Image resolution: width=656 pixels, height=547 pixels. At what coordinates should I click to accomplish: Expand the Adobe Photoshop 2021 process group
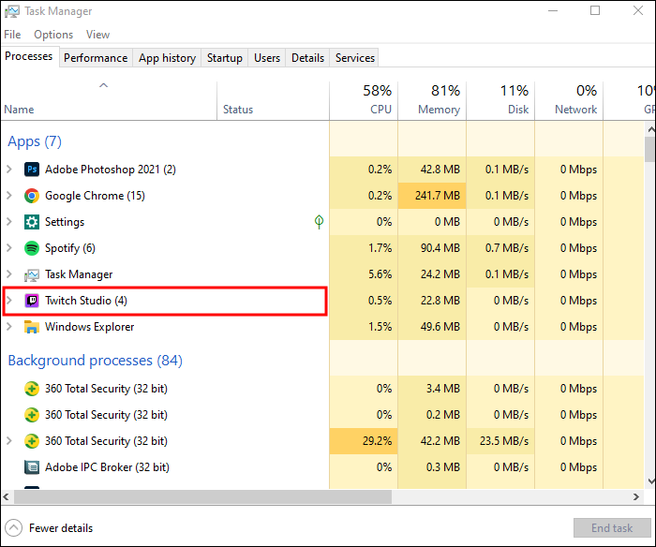click(9, 170)
